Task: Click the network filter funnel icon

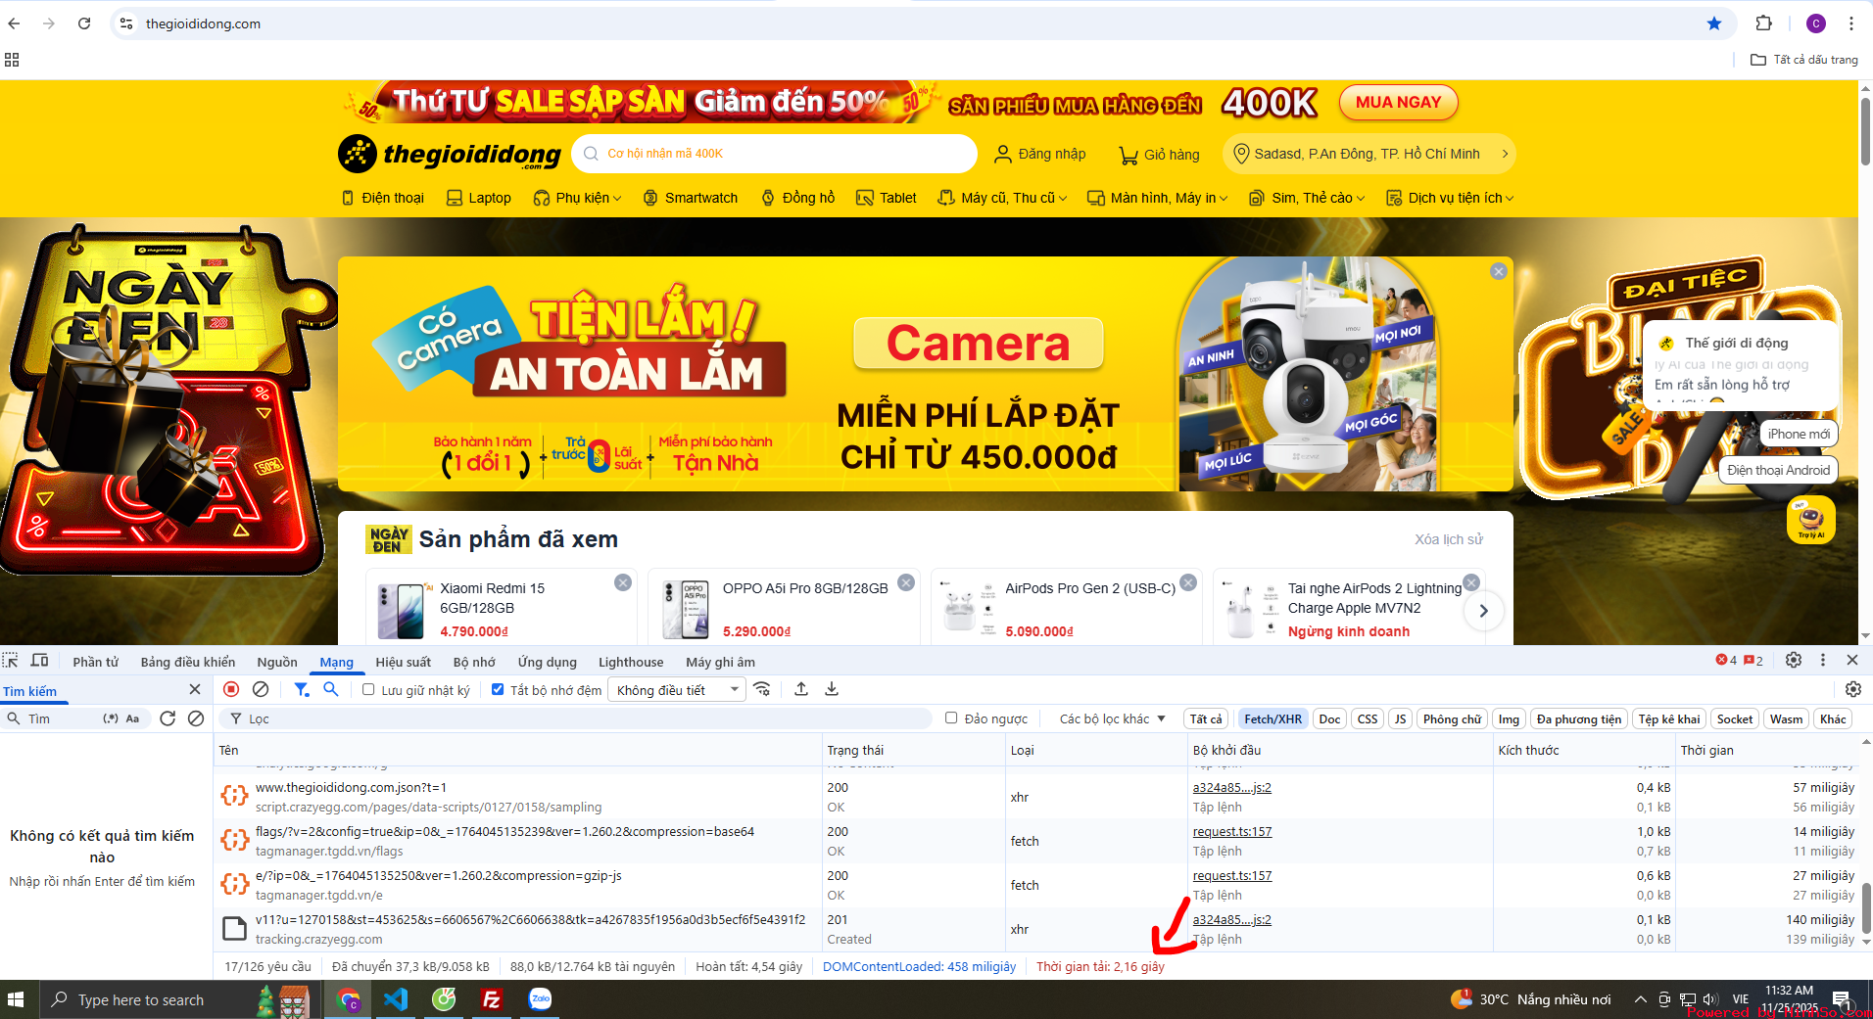Action: tap(302, 689)
